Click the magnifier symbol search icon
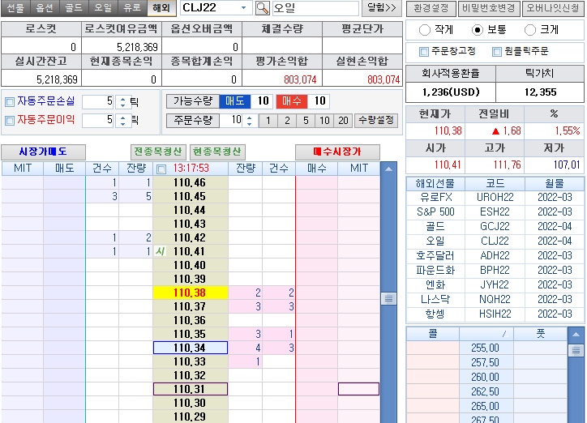587x423 pixels. tap(263, 8)
